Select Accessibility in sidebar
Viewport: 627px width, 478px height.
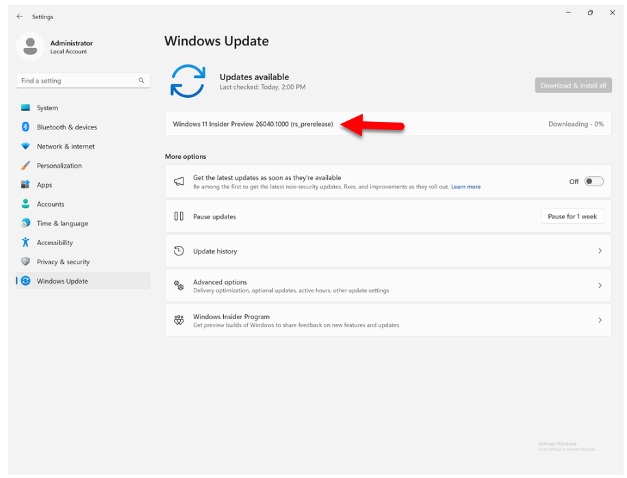pyautogui.click(x=84, y=242)
